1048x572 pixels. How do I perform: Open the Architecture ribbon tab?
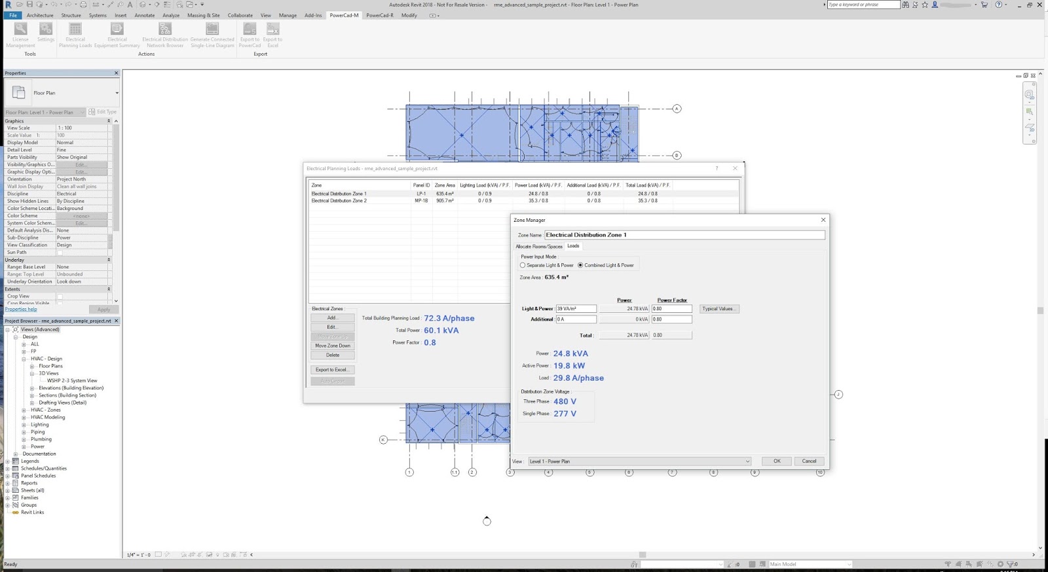click(x=40, y=15)
